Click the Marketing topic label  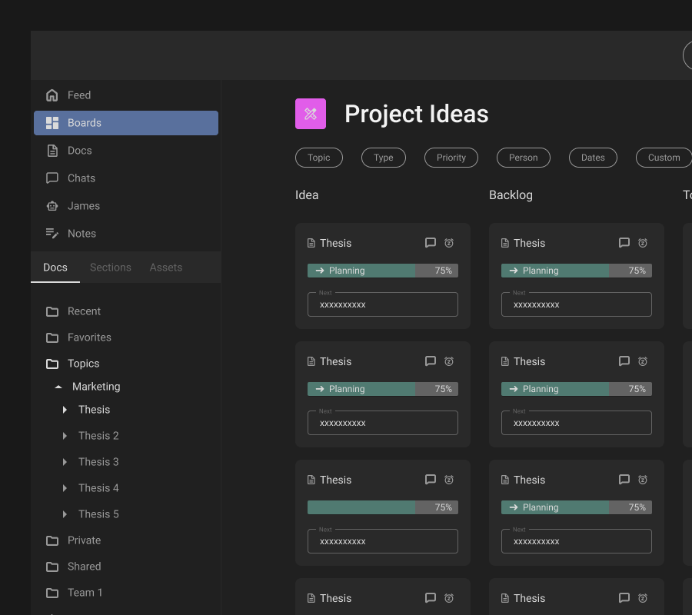coord(96,387)
